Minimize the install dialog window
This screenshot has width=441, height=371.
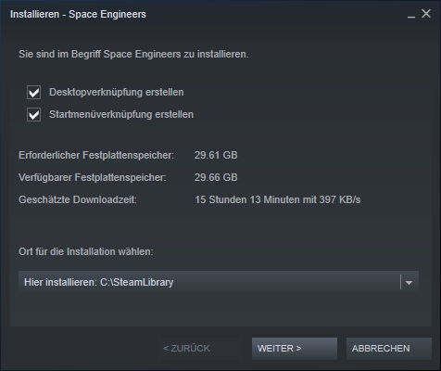point(411,14)
